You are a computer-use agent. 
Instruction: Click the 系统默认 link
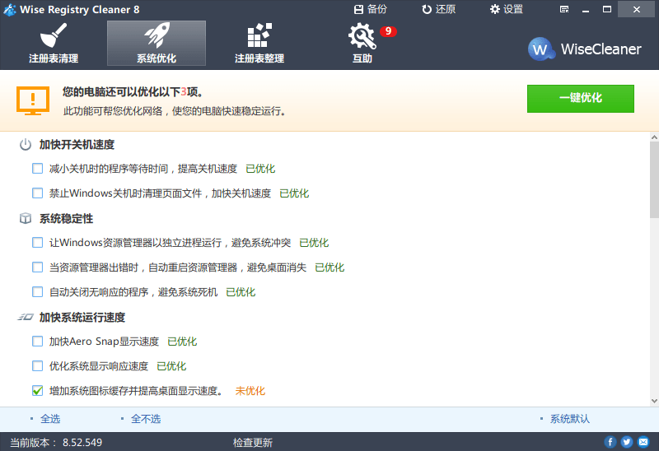tap(570, 419)
